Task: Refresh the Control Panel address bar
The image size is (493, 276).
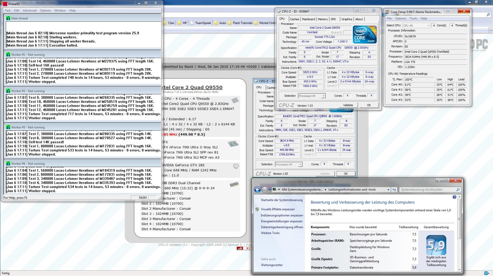Action: coord(394,190)
